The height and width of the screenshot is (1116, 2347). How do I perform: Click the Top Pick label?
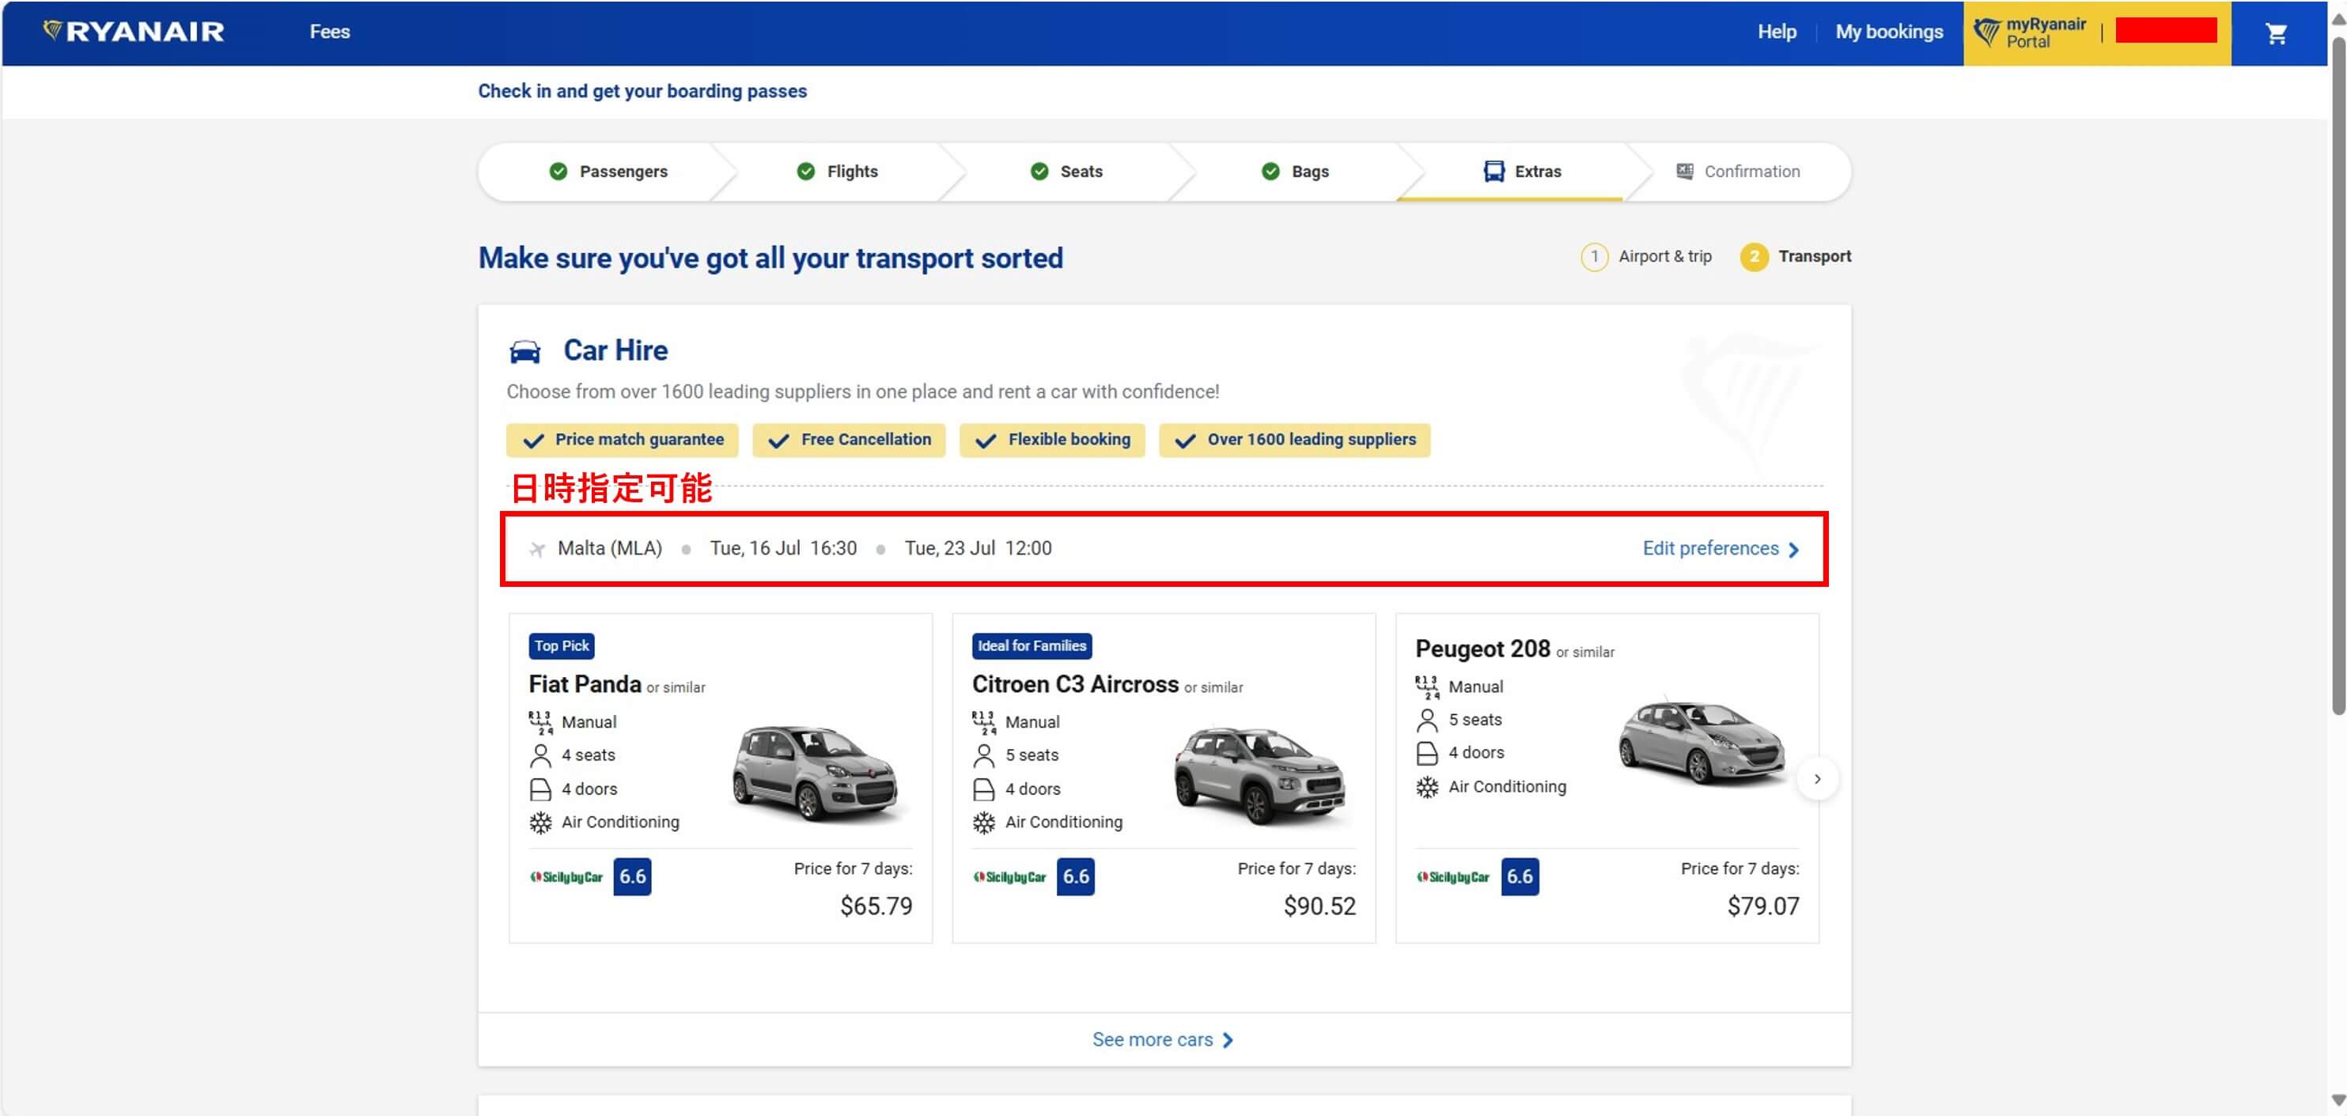562,646
